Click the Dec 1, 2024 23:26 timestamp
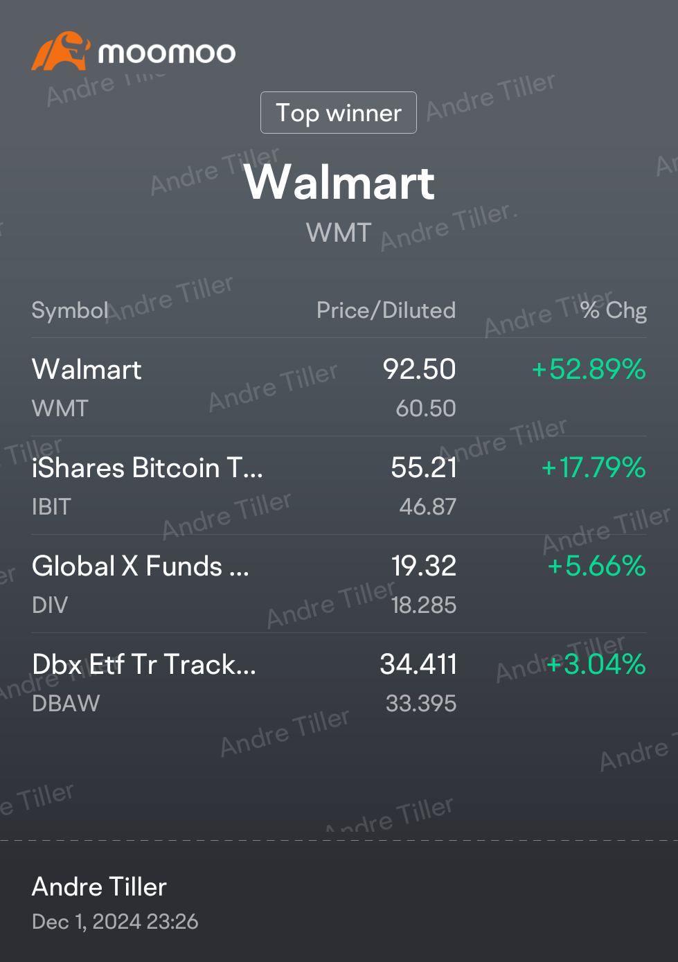 pos(115,922)
